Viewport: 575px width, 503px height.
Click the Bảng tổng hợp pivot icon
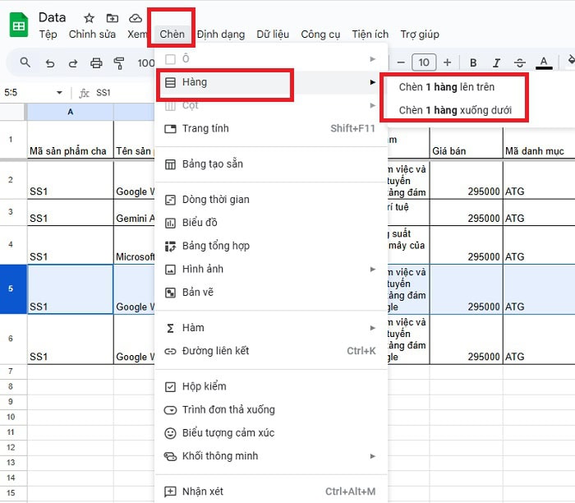point(170,247)
